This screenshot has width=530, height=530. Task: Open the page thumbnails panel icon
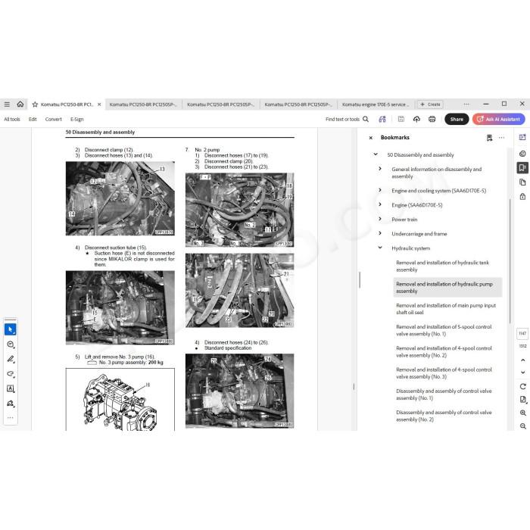point(522,182)
